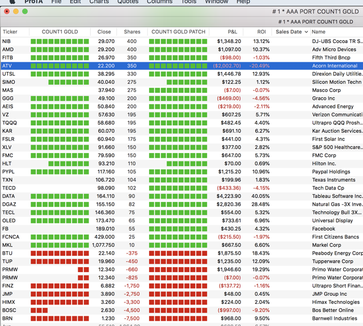Select Verizon Communications name cell
Screen dimensions: 363x326
pos(337,115)
